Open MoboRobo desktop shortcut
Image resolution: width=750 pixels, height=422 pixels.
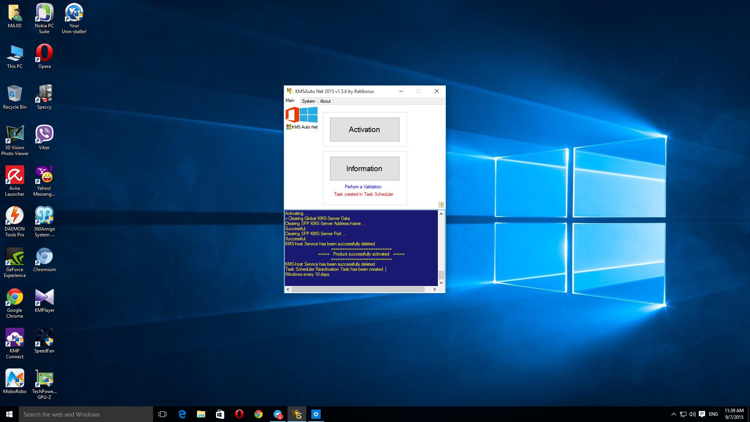pos(15,382)
